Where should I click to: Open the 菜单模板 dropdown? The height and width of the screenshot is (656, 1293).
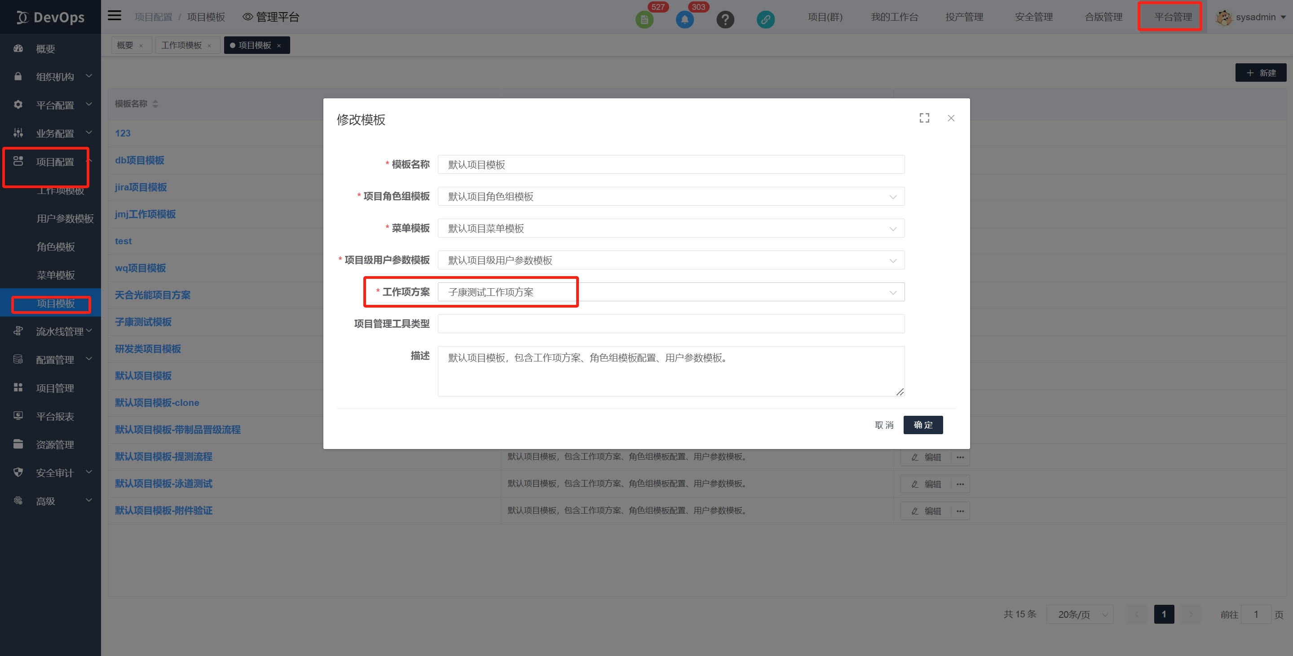(x=671, y=229)
